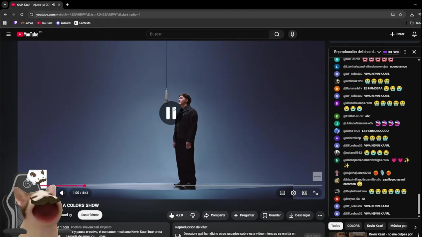This screenshot has width=422, height=237.
Task: Pause the video with the center overlay
Action: click(171, 113)
